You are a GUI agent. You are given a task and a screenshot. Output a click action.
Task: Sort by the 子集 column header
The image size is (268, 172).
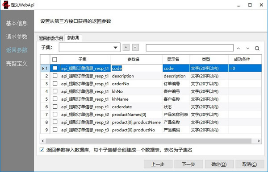85,59
